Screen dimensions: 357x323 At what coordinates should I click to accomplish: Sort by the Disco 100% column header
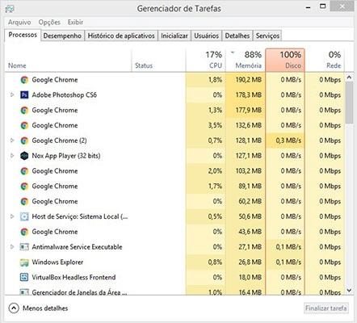[285, 60]
